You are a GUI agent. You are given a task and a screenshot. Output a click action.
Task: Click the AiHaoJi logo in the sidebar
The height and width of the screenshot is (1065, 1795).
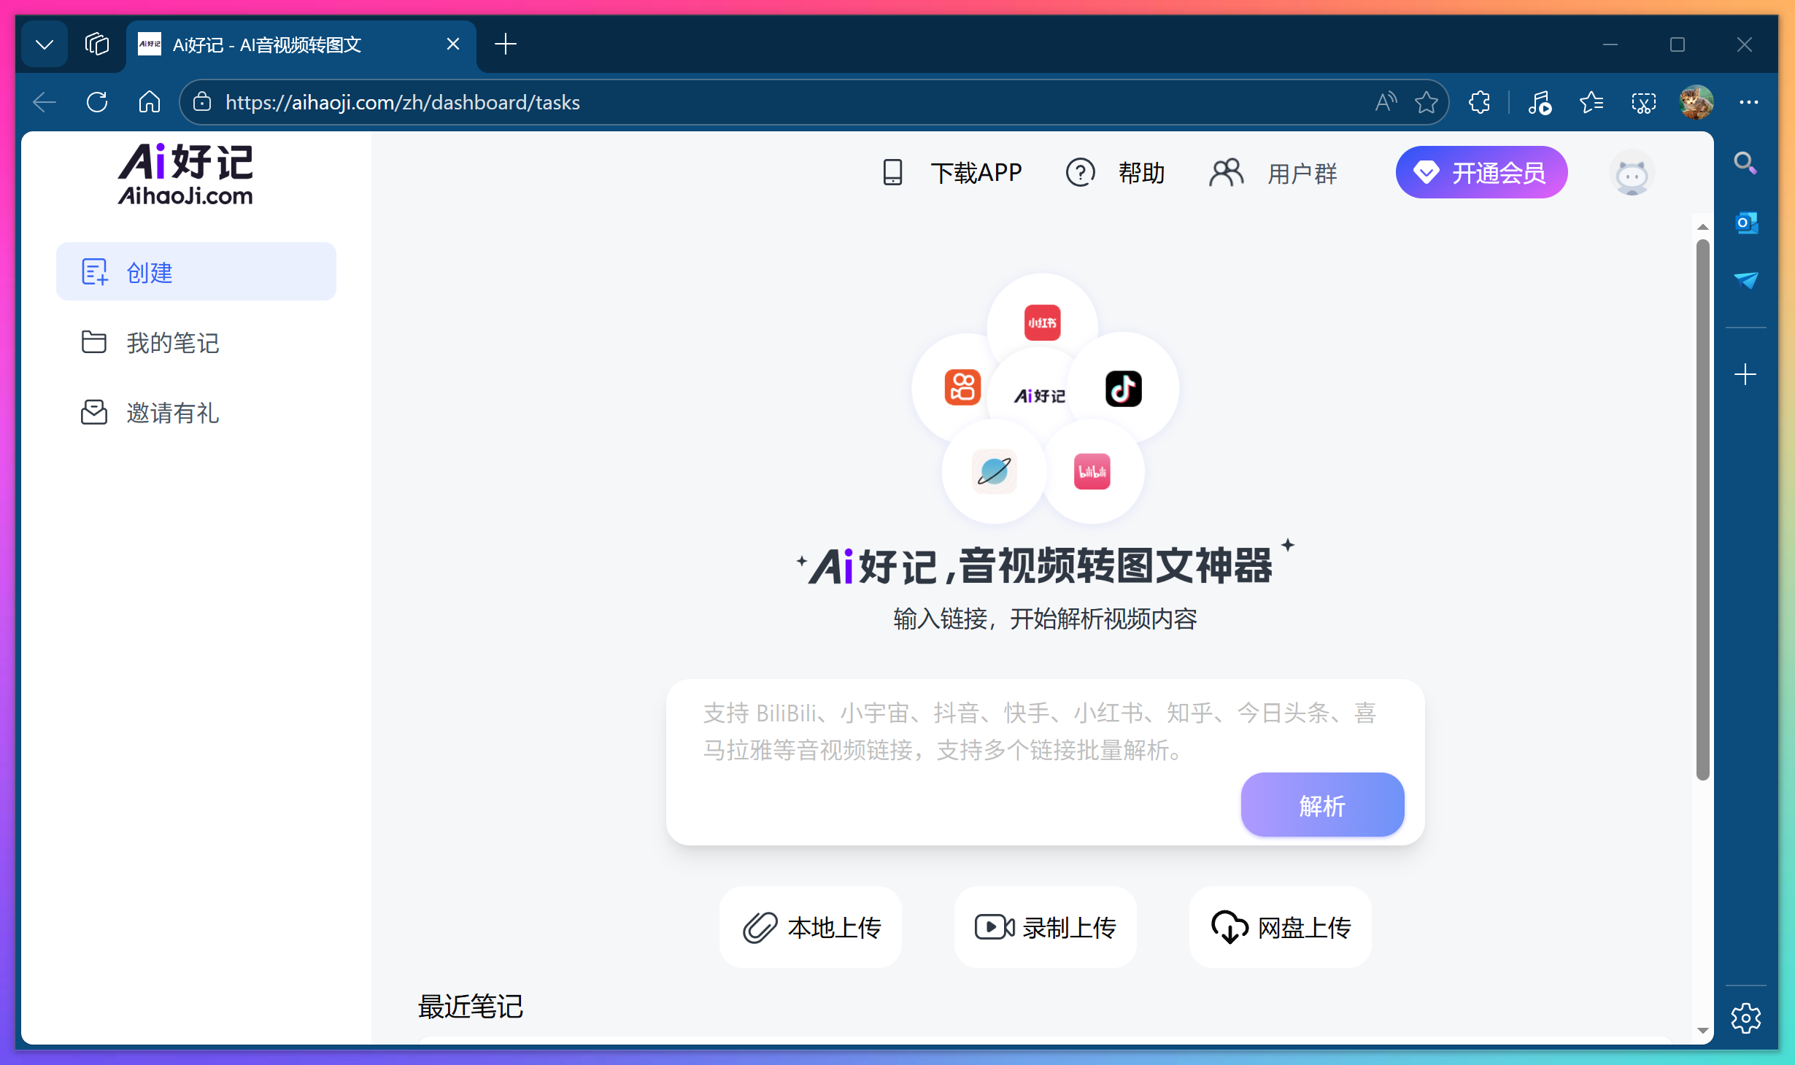pos(185,174)
